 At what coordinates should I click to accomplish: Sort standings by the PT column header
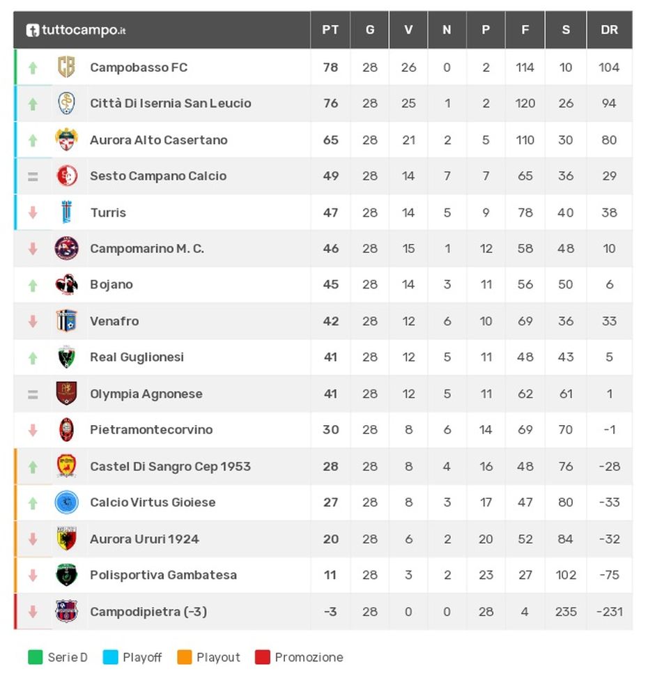click(330, 30)
